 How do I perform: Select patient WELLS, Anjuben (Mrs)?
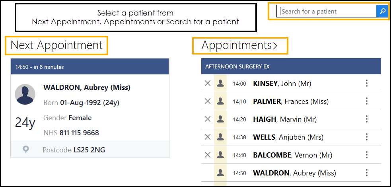(288, 137)
